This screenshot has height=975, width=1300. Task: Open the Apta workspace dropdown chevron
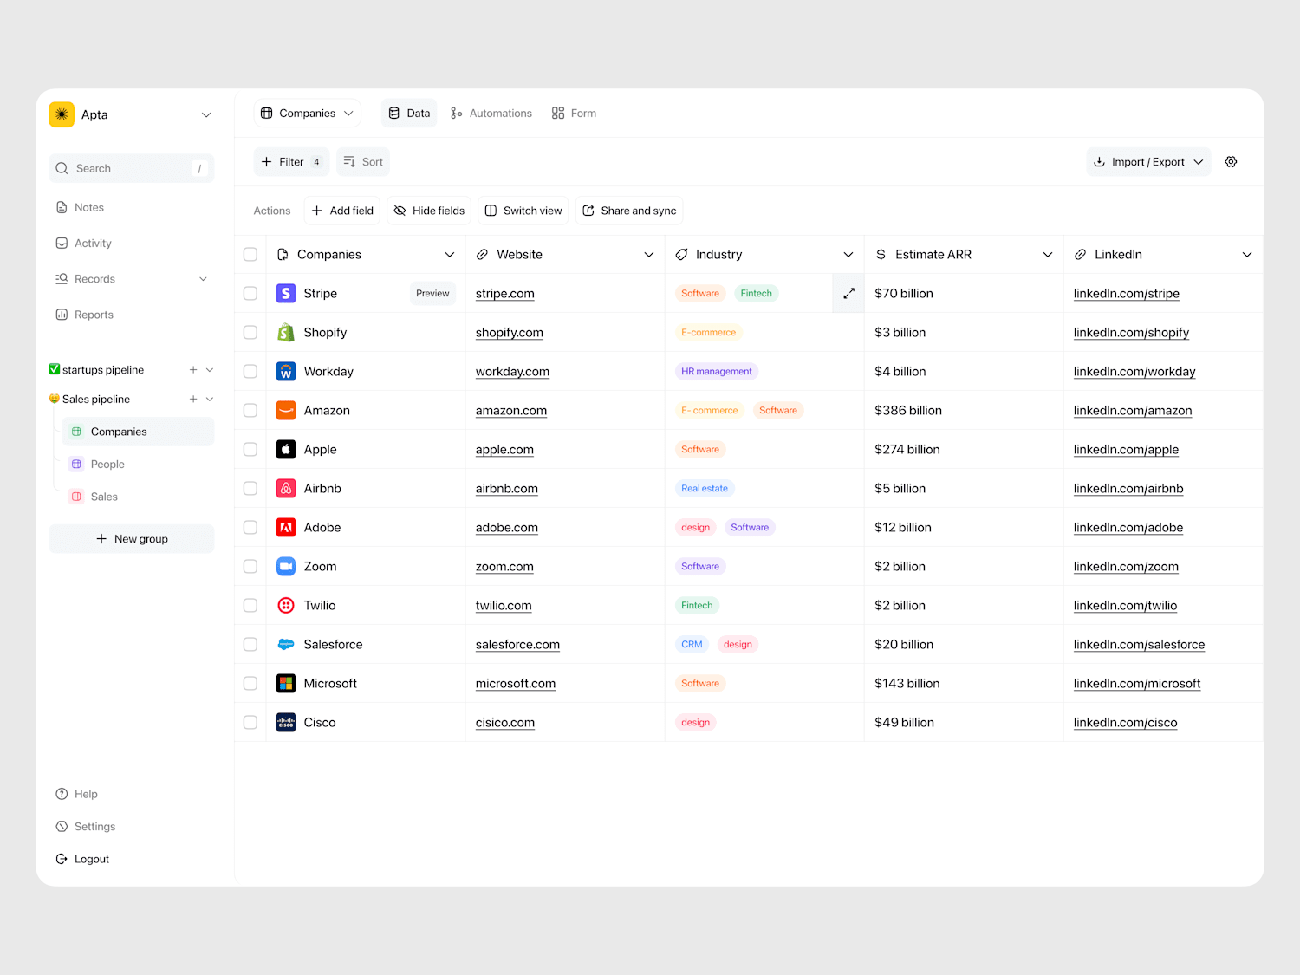[x=206, y=115]
